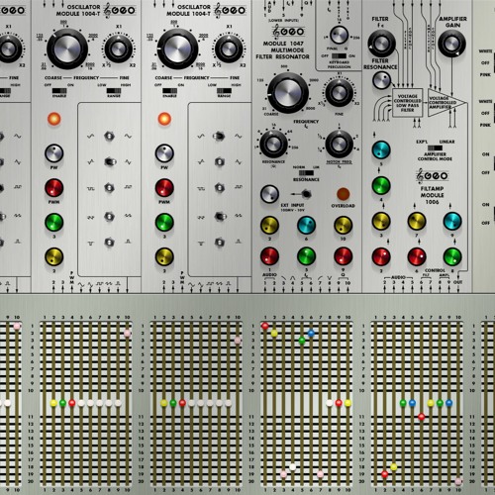
Task: Click cyan knob 9 on Filtamp module
Action: (x=452, y=221)
